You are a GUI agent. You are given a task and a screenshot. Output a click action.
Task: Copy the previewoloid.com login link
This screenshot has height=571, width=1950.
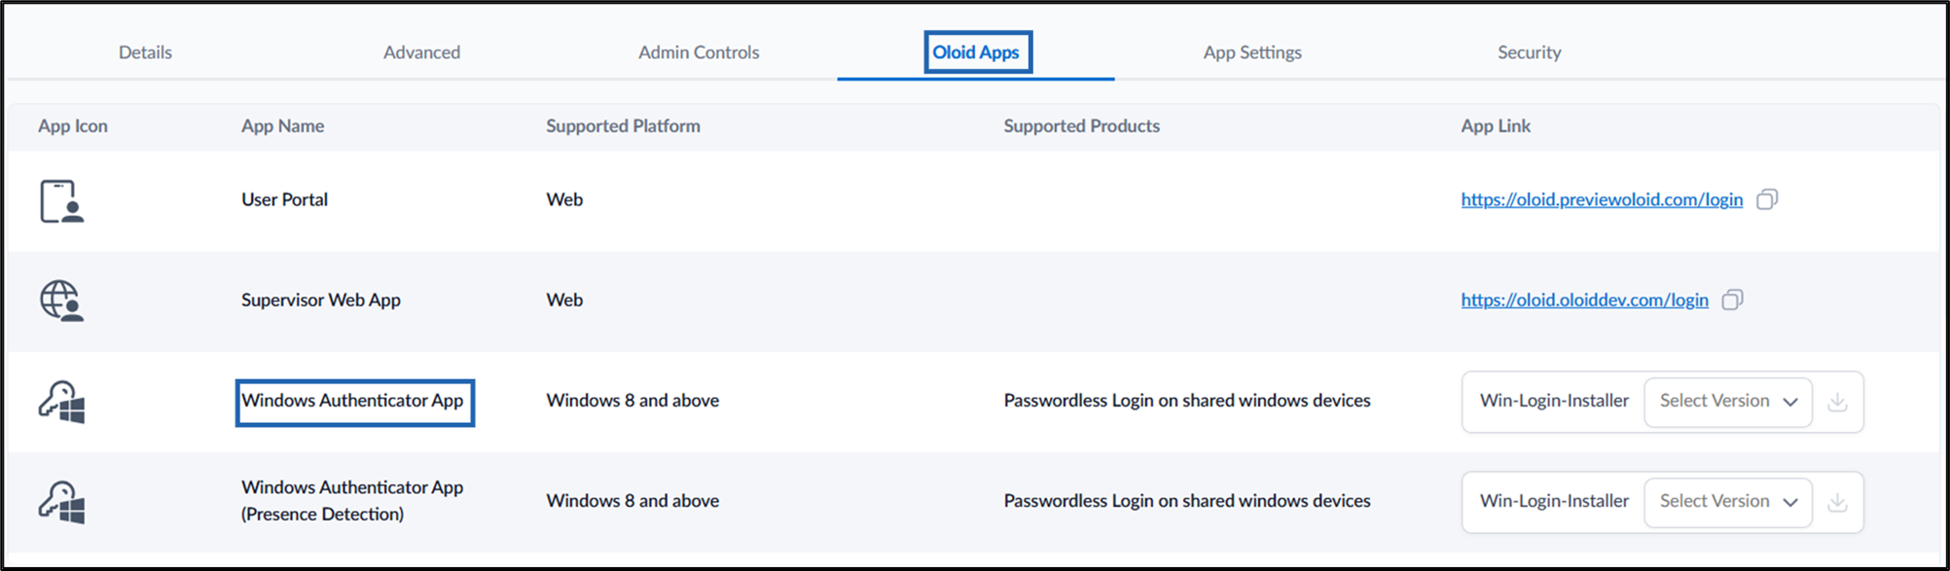[x=1767, y=199]
